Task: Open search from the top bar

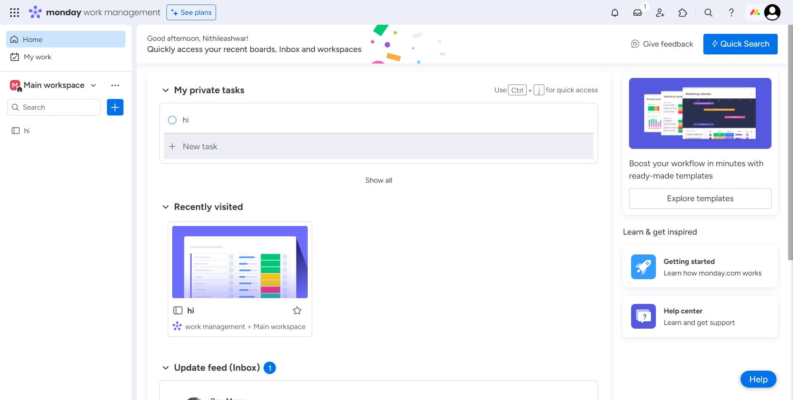Action: (708, 12)
